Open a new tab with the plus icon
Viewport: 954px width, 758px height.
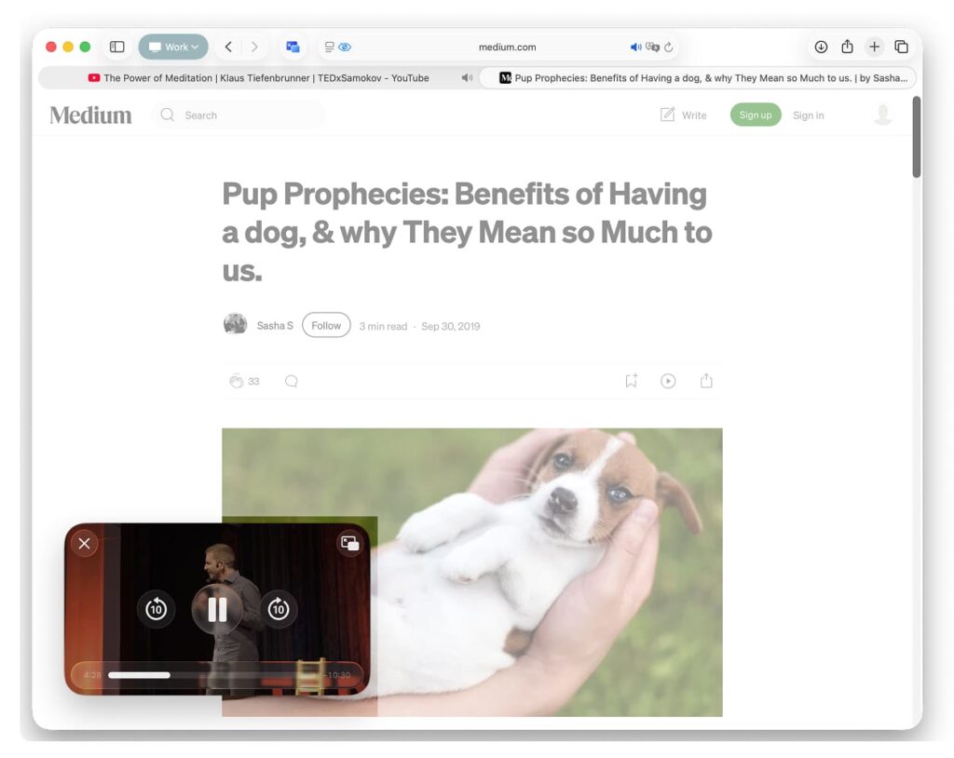pos(874,47)
